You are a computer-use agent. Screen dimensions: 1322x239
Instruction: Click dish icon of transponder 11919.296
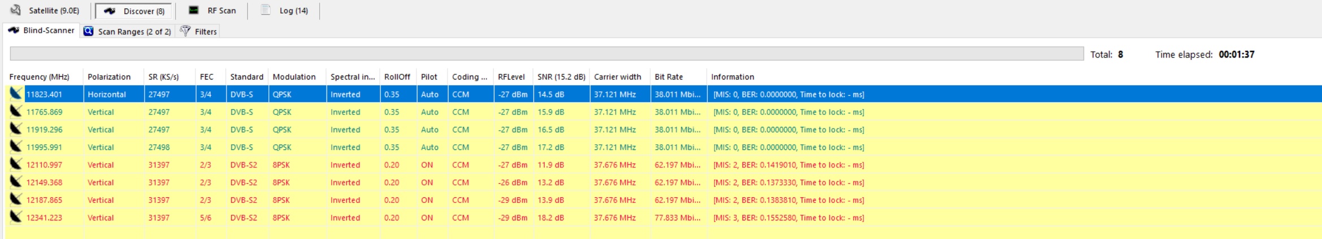(16, 129)
